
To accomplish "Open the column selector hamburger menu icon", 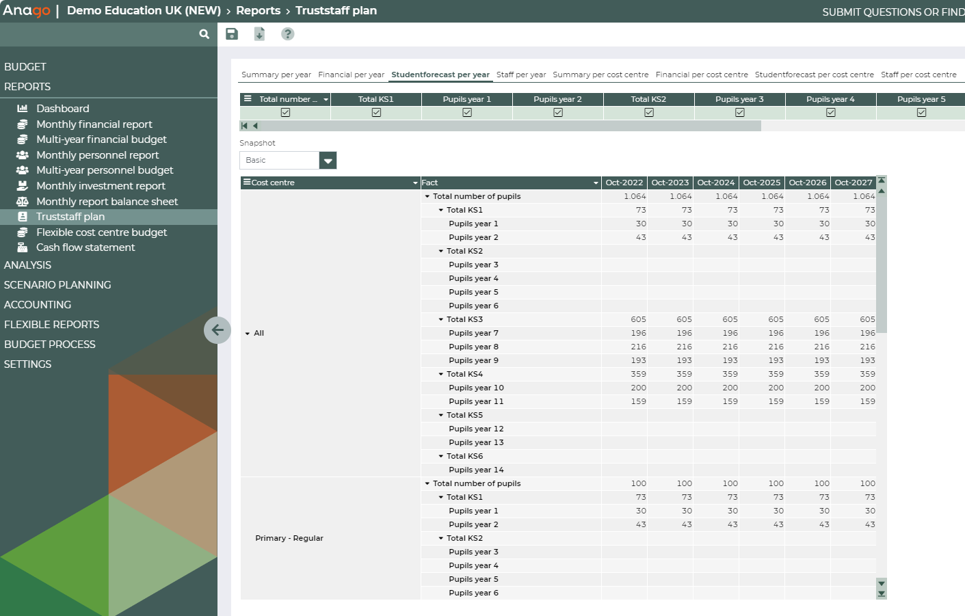I will (248, 99).
